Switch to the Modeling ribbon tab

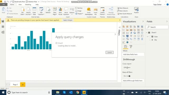coord(28,4)
